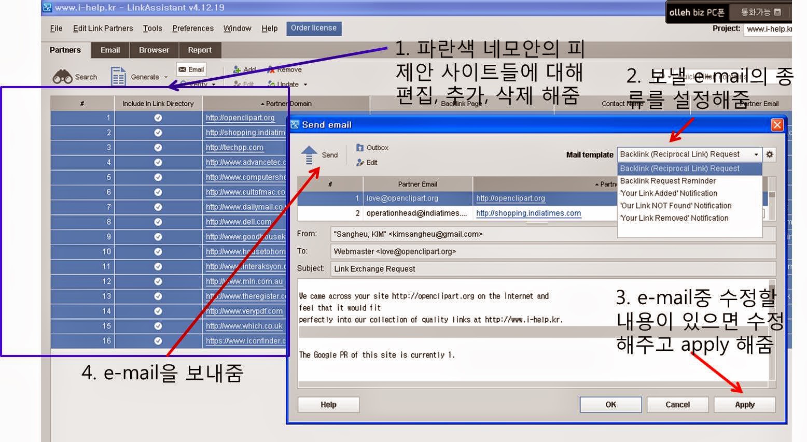Click the To address field
807x442 pixels.
(x=553, y=251)
